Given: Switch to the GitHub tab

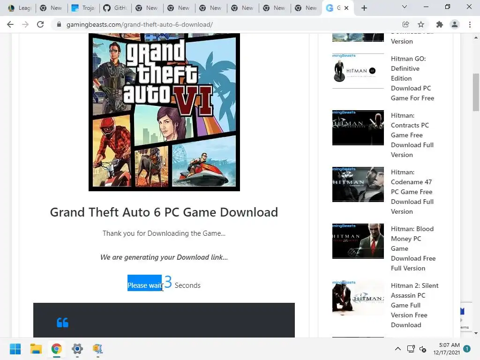Looking at the screenshot, I should click(x=115, y=8).
